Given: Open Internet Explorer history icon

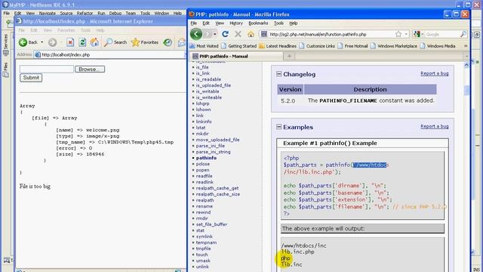Looking at the screenshot, I should click(x=168, y=42).
